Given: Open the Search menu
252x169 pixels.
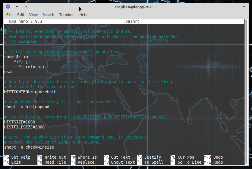Looking at the screenshot, I should 48,15.
